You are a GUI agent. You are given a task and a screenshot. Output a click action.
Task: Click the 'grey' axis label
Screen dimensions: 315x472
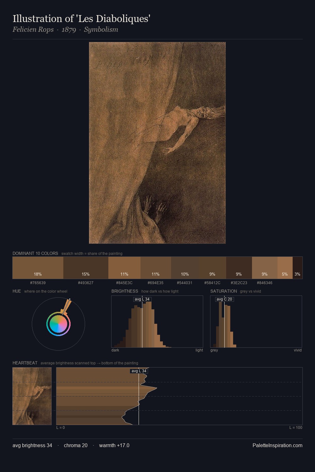214,350
